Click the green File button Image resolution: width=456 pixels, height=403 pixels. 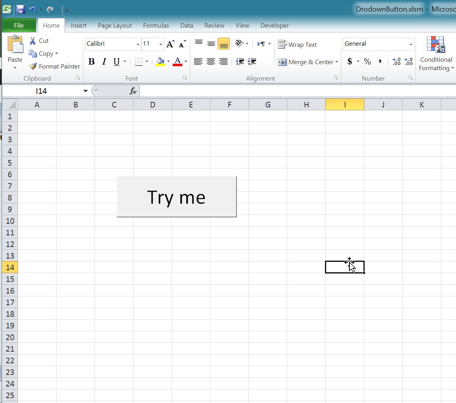click(19, 26)
